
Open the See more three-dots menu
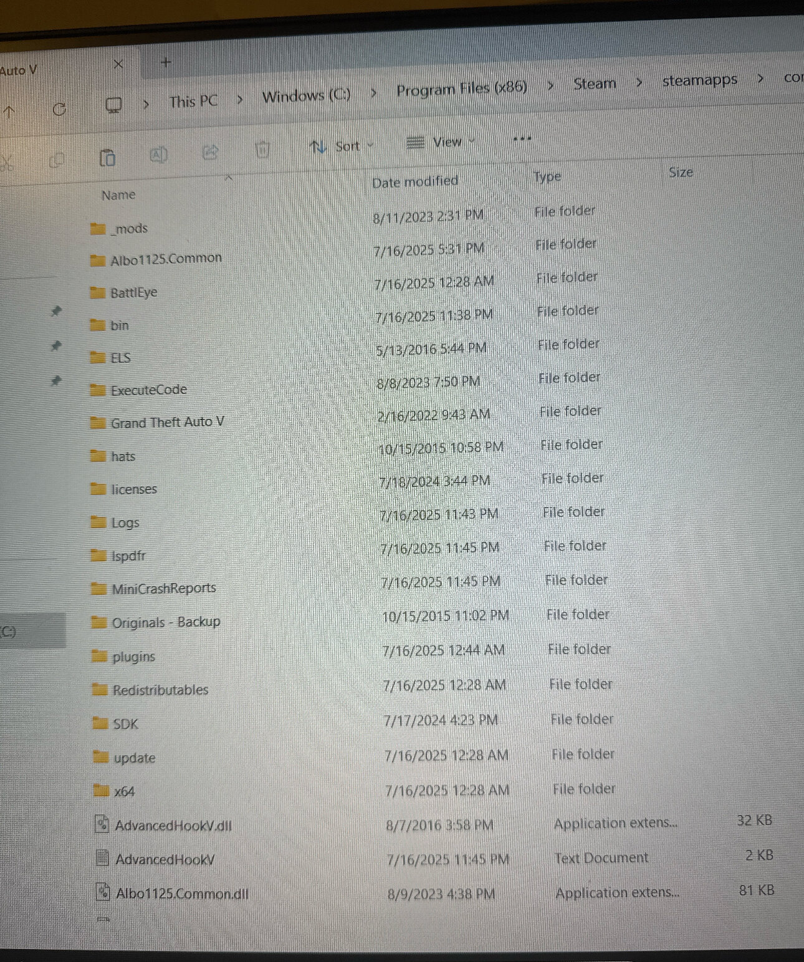pos(522,138)
